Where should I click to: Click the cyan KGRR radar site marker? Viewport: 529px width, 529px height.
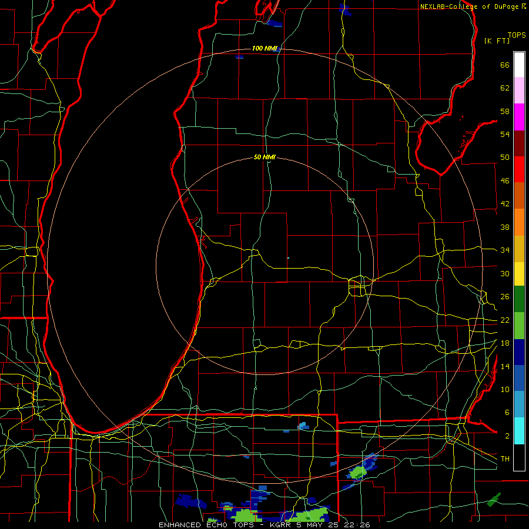click(288, 258)
